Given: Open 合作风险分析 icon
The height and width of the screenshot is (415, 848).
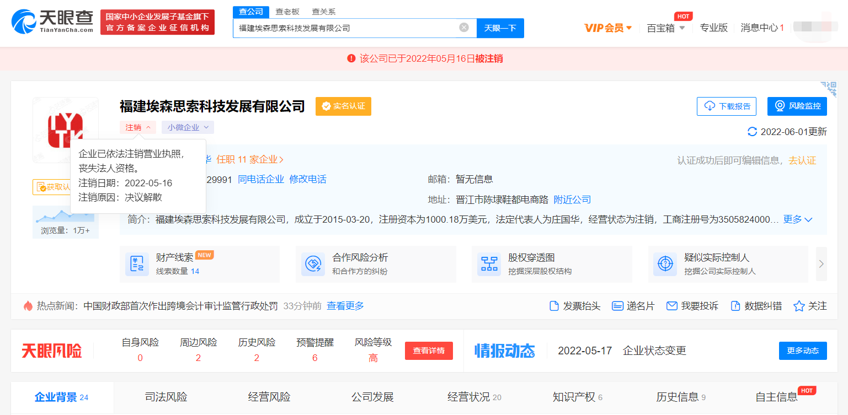Looking at the screenshot, I should (x=313, y=264).
